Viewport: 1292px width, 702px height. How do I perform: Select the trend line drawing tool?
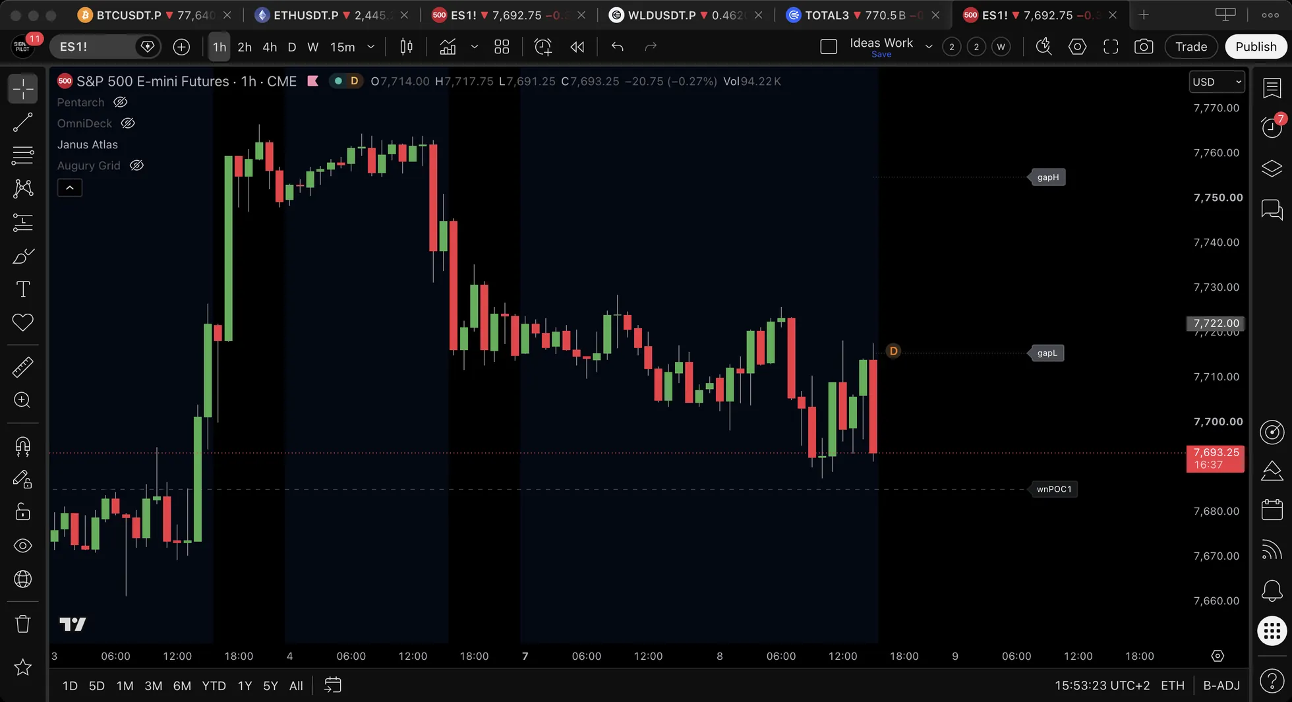22,123
